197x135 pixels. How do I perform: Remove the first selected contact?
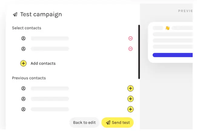point(130,38)
